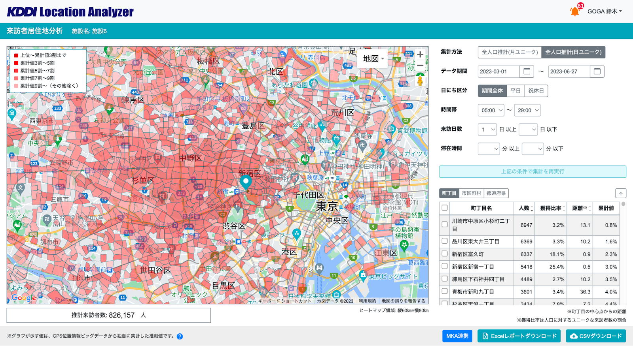633x346 pixels.
Task: Tick checkbox for 新宿区新宿一丁目
Action: [445, 266]
